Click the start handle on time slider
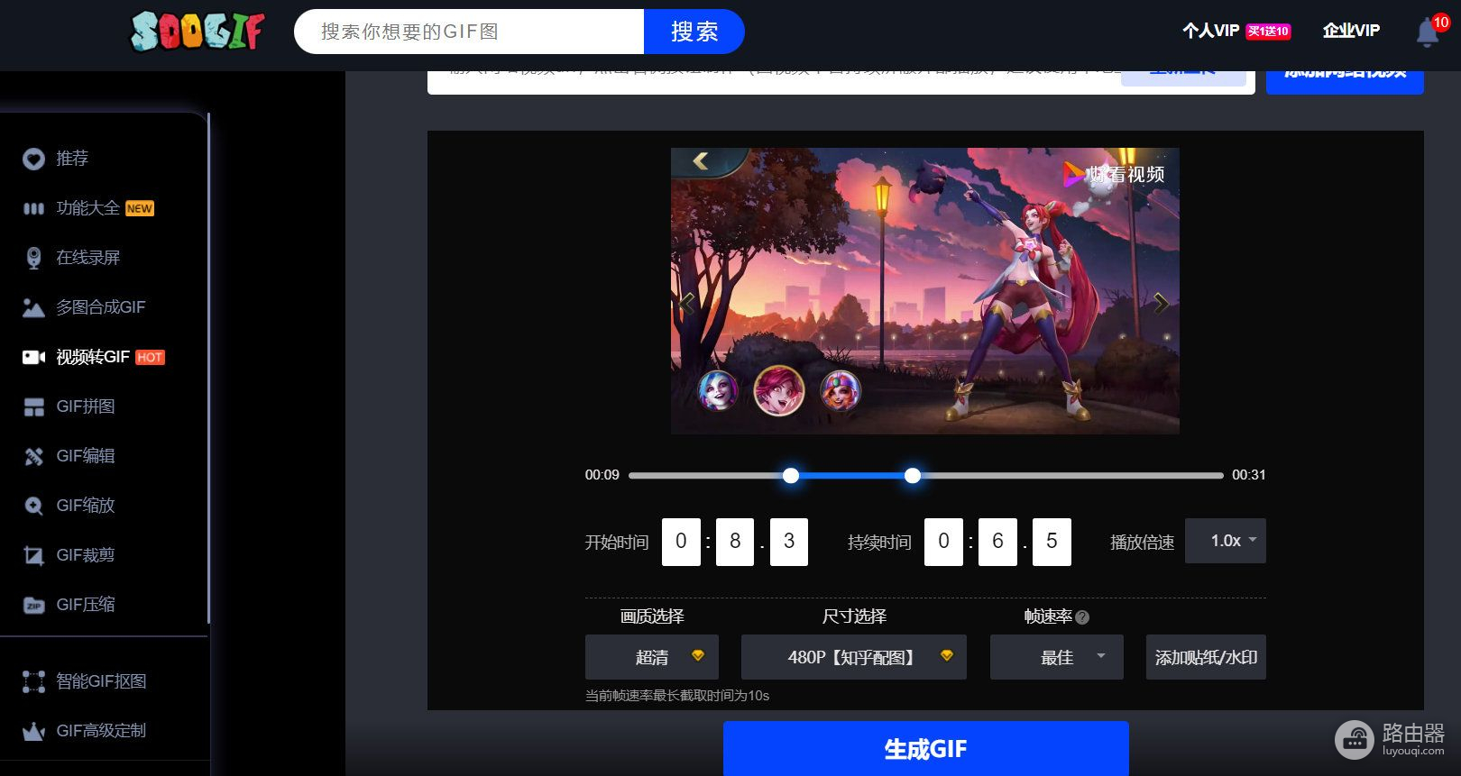 tap(791, 475)
